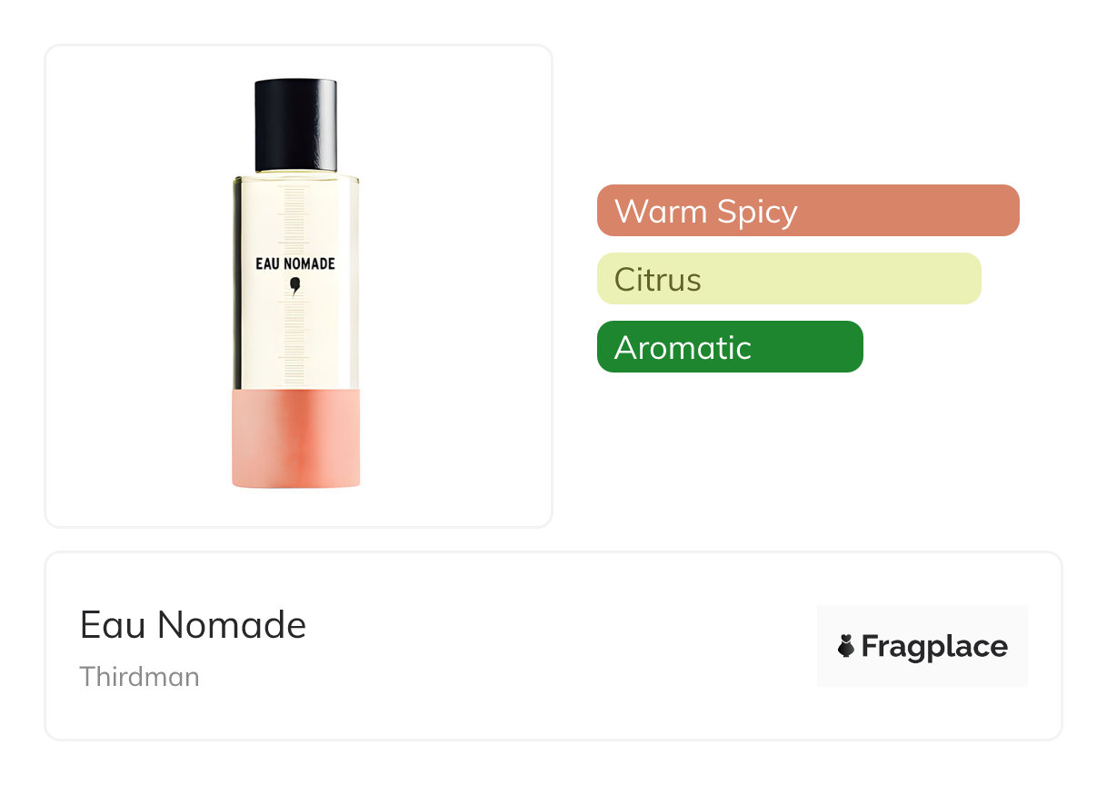Click the "Warm Spicy" text label
Screen dimensions: 1107x785
click(705, 211)
